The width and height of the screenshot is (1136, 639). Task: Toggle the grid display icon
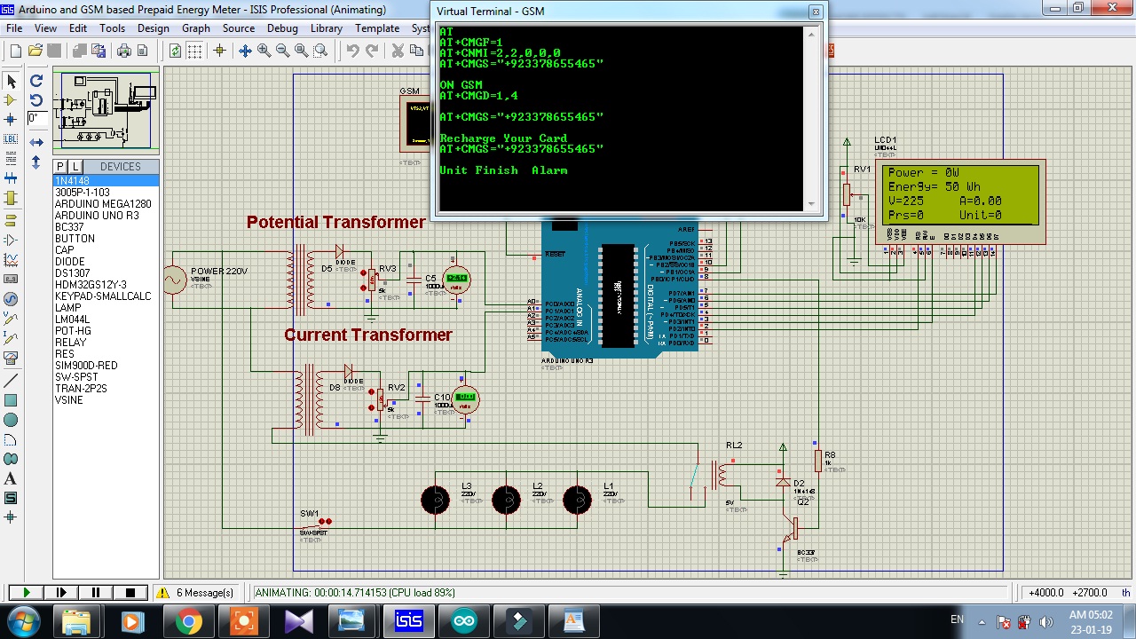[x=194, y=51]
